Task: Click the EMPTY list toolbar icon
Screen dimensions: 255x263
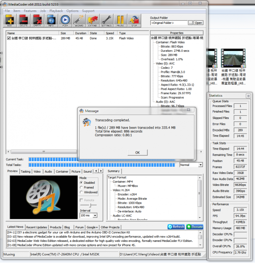Action: pyautogui.click(x=37, y=21)
